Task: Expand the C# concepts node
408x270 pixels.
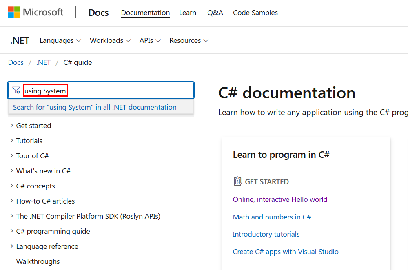Action: click(x=33, y=186)
